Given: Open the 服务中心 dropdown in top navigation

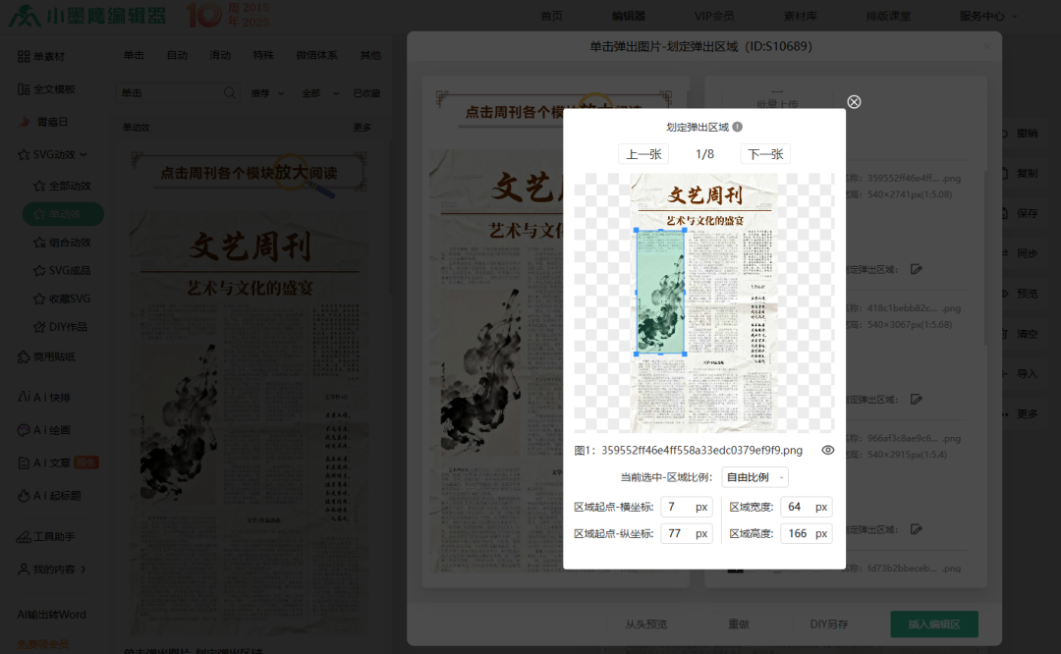Looking at the screenshot, I should (988, 16).
